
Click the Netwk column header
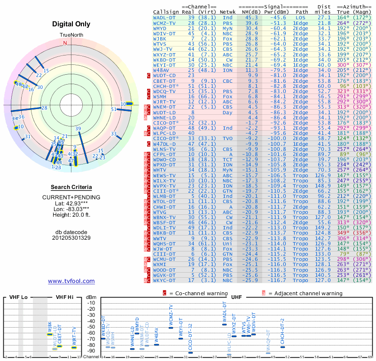tap(227, 12)
